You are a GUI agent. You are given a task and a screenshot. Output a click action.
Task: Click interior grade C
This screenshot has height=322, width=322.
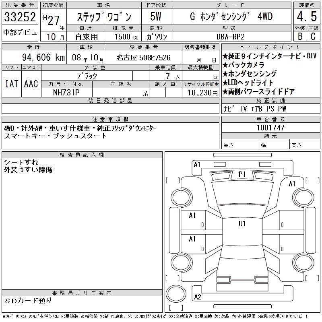[x=313, y=36]
